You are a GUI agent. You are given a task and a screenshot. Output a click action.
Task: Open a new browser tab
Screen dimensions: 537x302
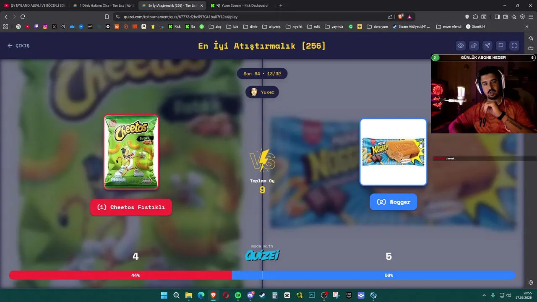click(281, 5)
